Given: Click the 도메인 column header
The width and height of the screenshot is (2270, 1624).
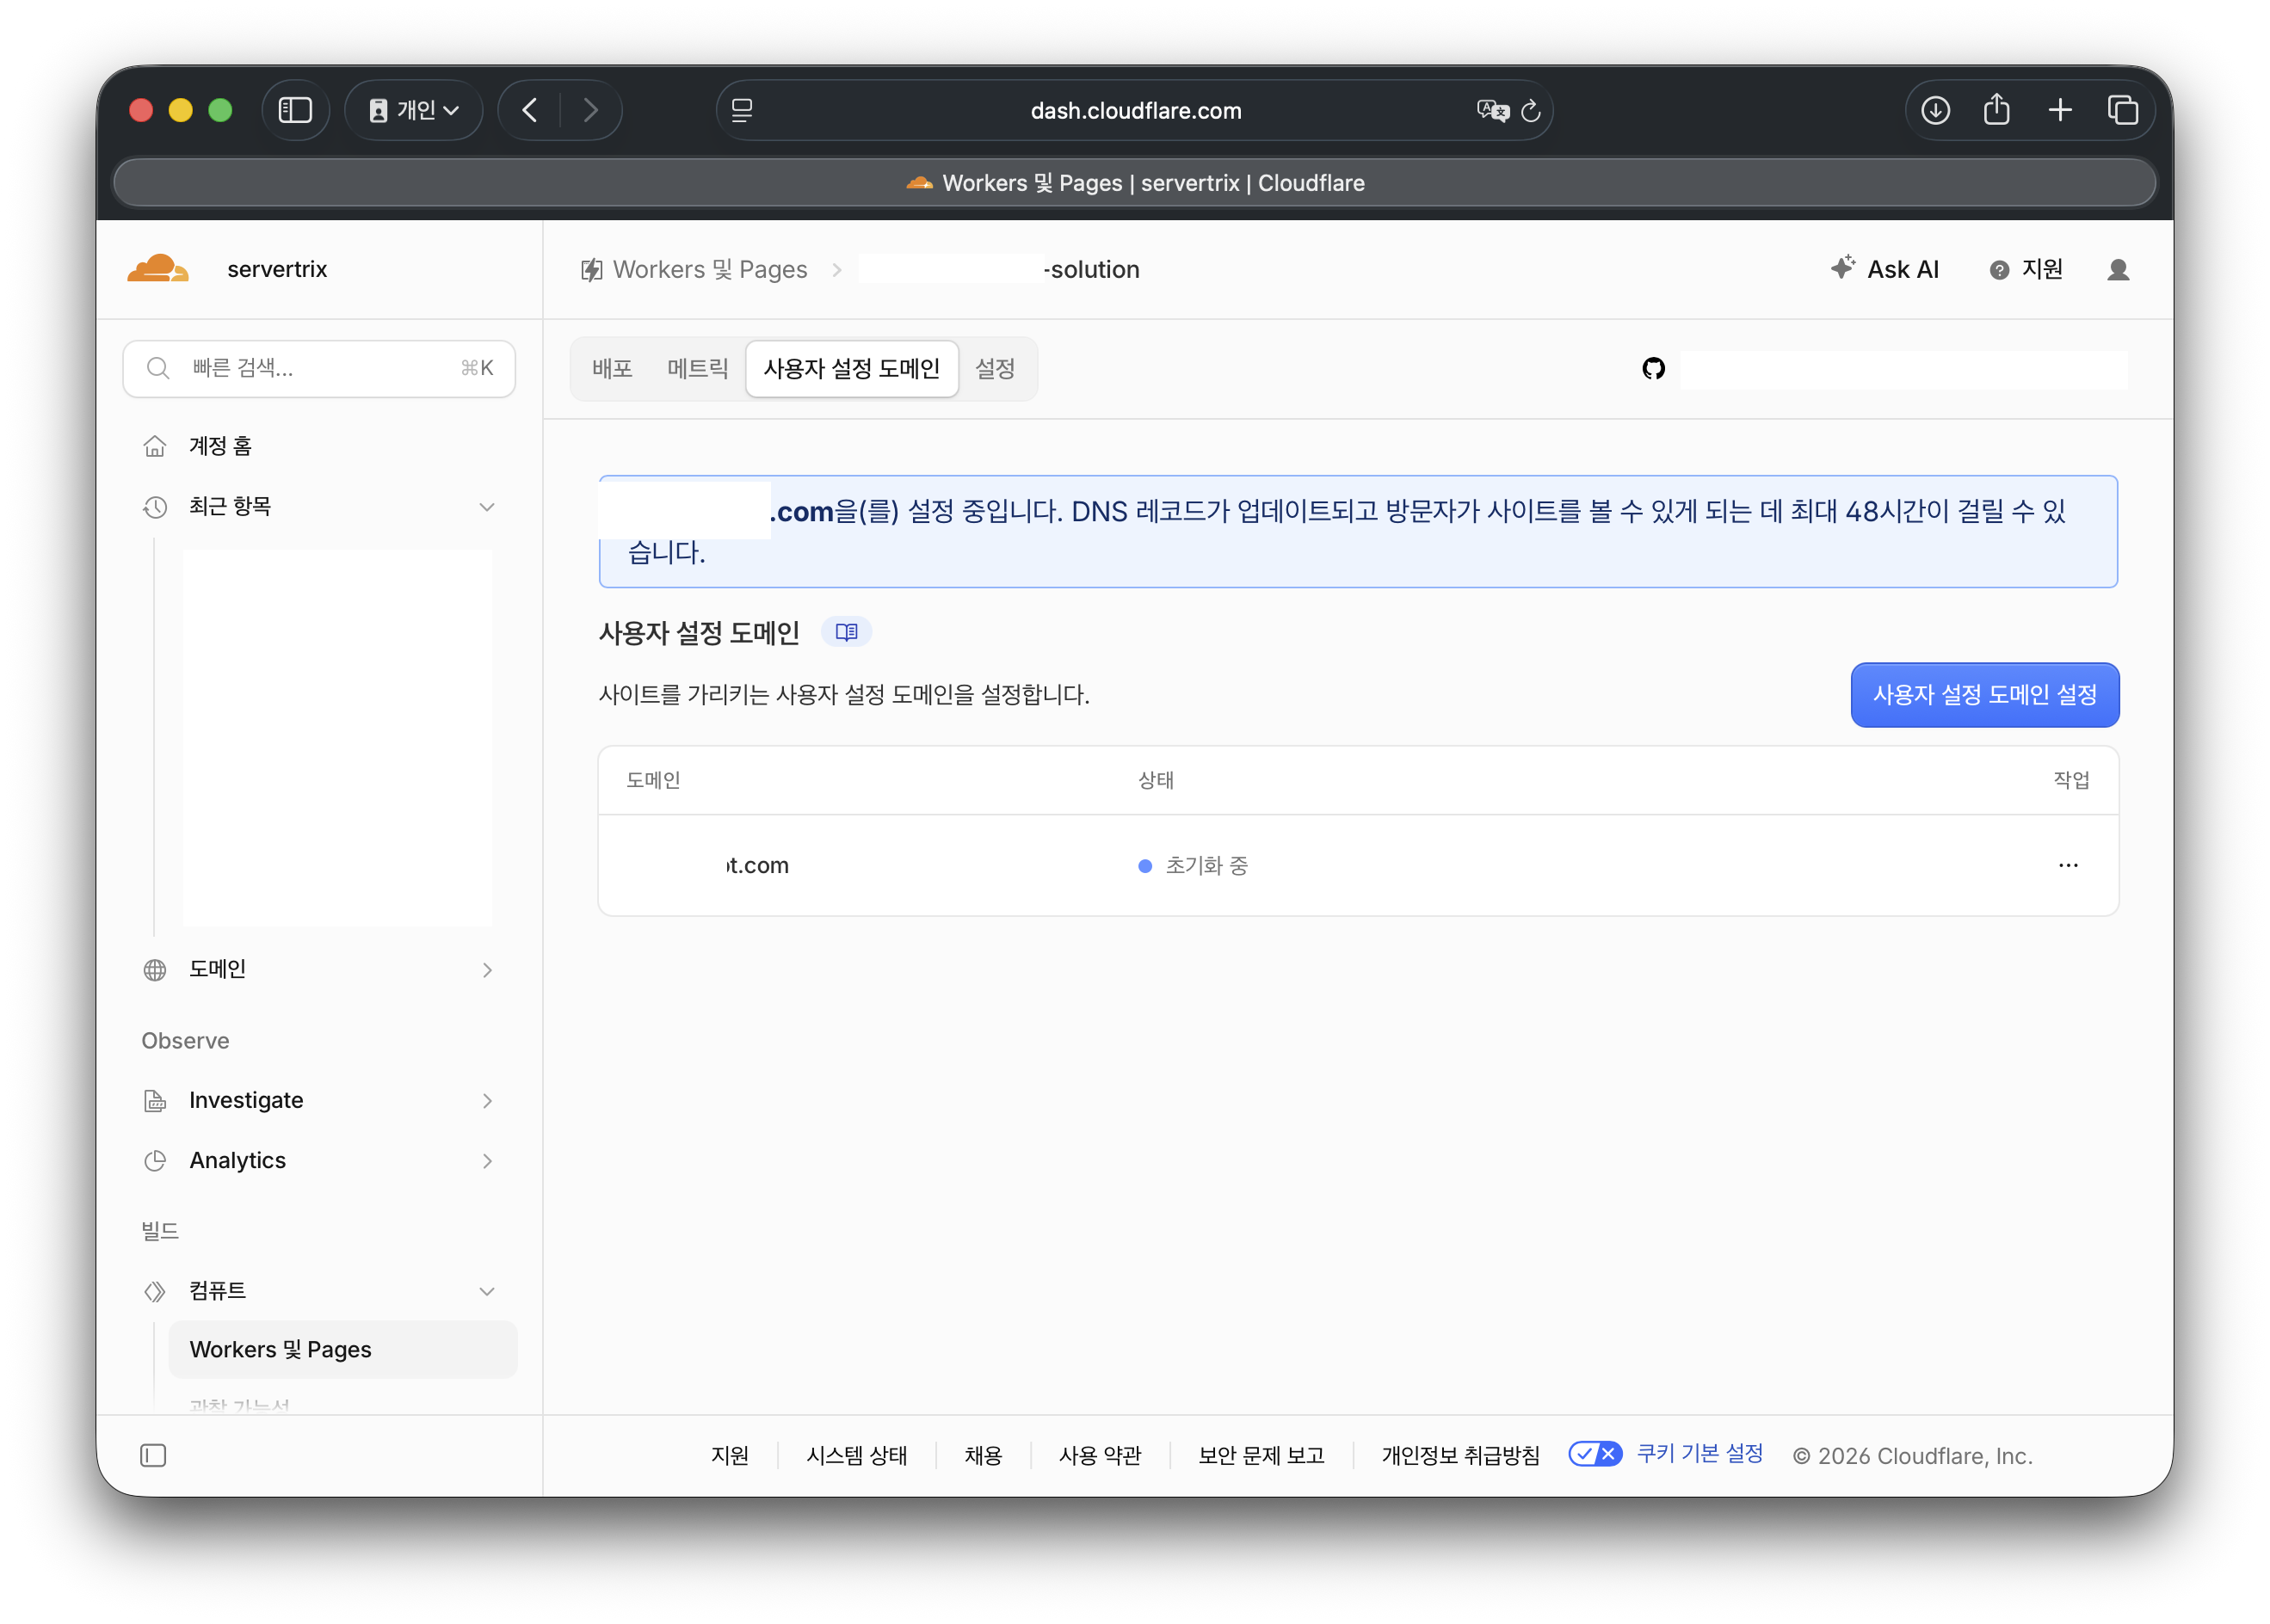Looking at the screenshot, I should 653,780.
